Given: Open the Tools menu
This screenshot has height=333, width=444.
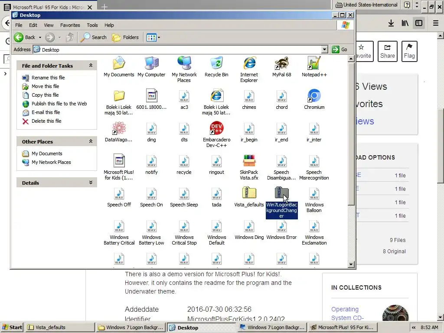Looking at the screenshot, I should point(92,25).
